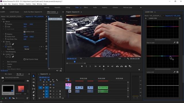The height and width of the screenshot is (103, 184).
Task: Open the Window menu
Action: (x=39, y=4)
